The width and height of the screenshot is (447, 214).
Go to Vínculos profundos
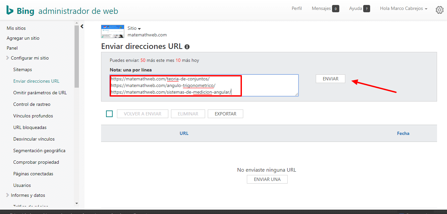click(x=33, y=116)
